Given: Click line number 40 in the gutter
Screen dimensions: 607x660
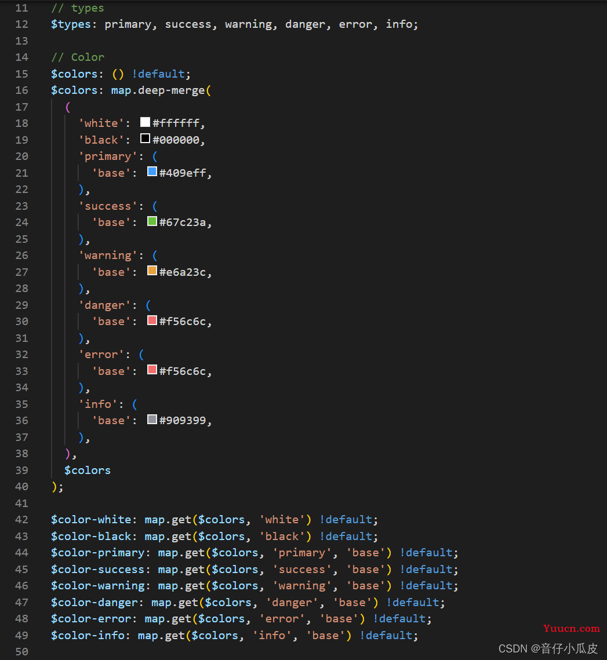Looking at the screenshot, I should click(x=22, y=487).
